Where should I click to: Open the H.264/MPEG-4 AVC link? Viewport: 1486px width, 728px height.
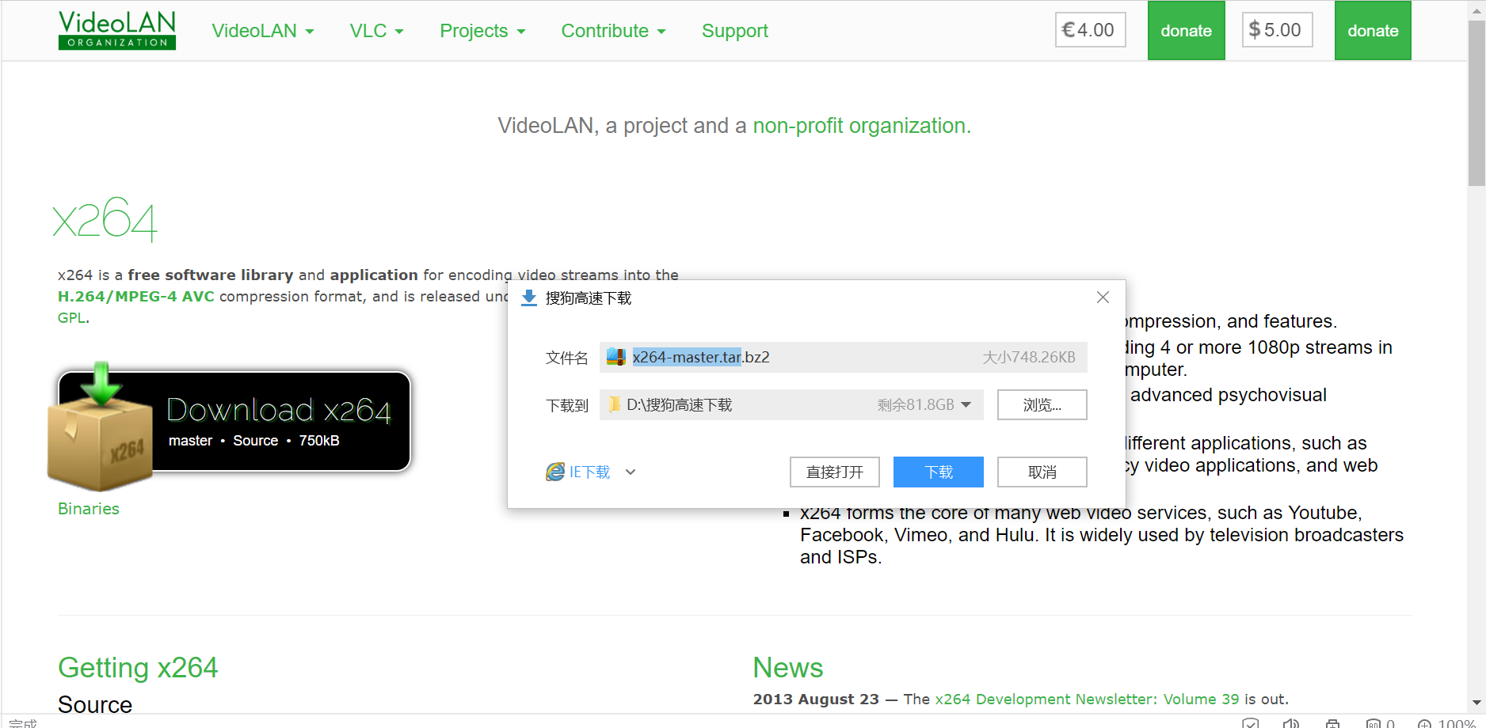(136, 296)
